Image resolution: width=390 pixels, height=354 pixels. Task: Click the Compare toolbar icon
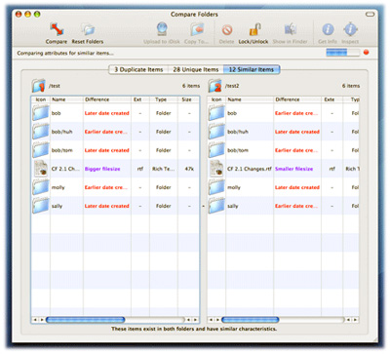[57, 29]
